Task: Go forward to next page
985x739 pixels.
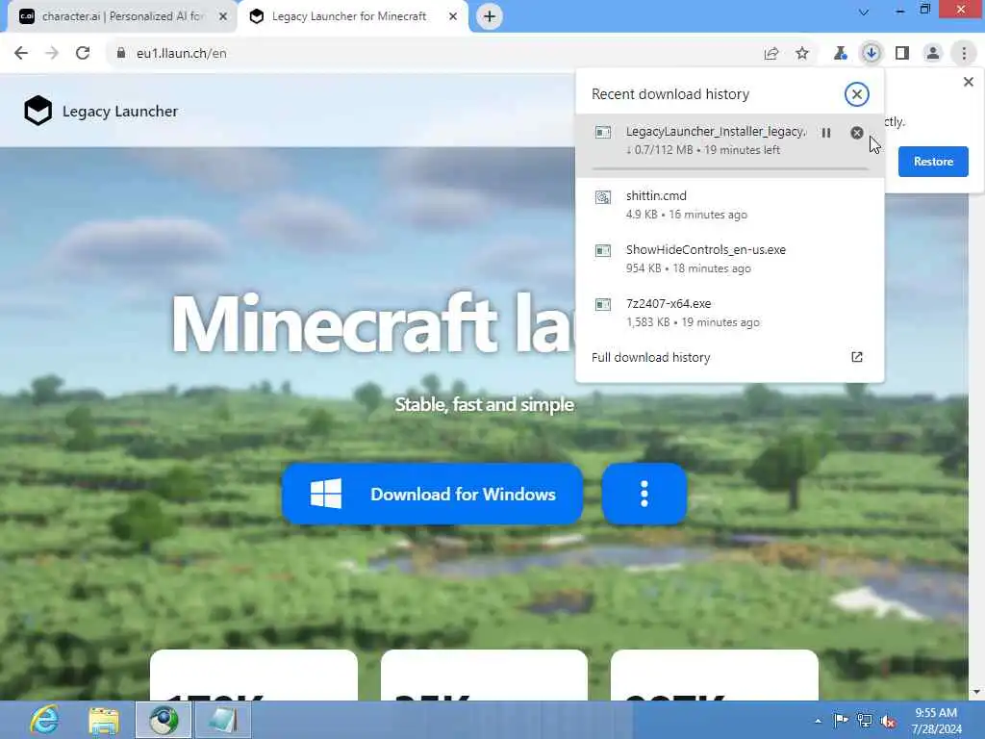Action: point(52,53)
